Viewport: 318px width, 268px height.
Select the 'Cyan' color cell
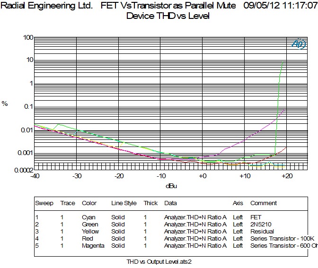click(88, 217)
